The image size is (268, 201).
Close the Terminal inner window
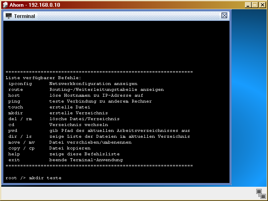click(x=224, y=16)
